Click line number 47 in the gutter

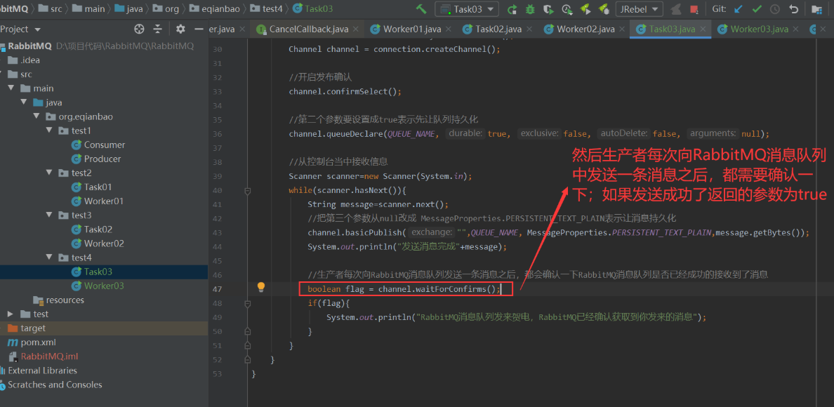pos(217,289)
